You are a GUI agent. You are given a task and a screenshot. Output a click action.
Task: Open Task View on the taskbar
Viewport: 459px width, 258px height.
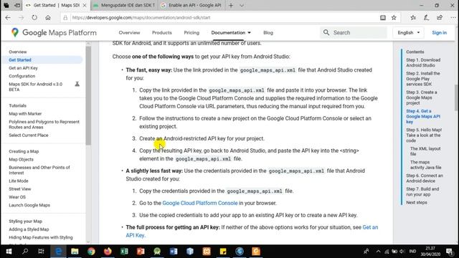click(x=42, y=252)
